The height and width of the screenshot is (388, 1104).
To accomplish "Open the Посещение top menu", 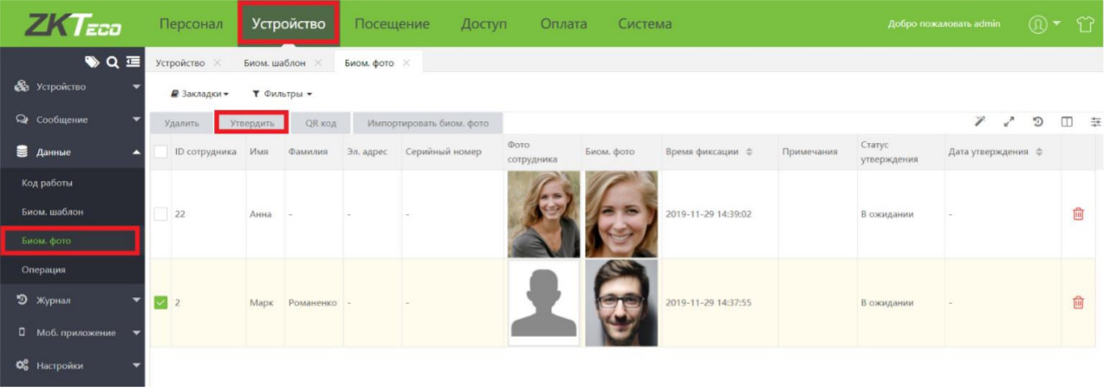I will pyautogui.click(x=392, y=24).
